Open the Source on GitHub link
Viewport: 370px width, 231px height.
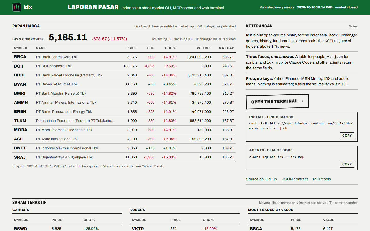pos(261,179)
